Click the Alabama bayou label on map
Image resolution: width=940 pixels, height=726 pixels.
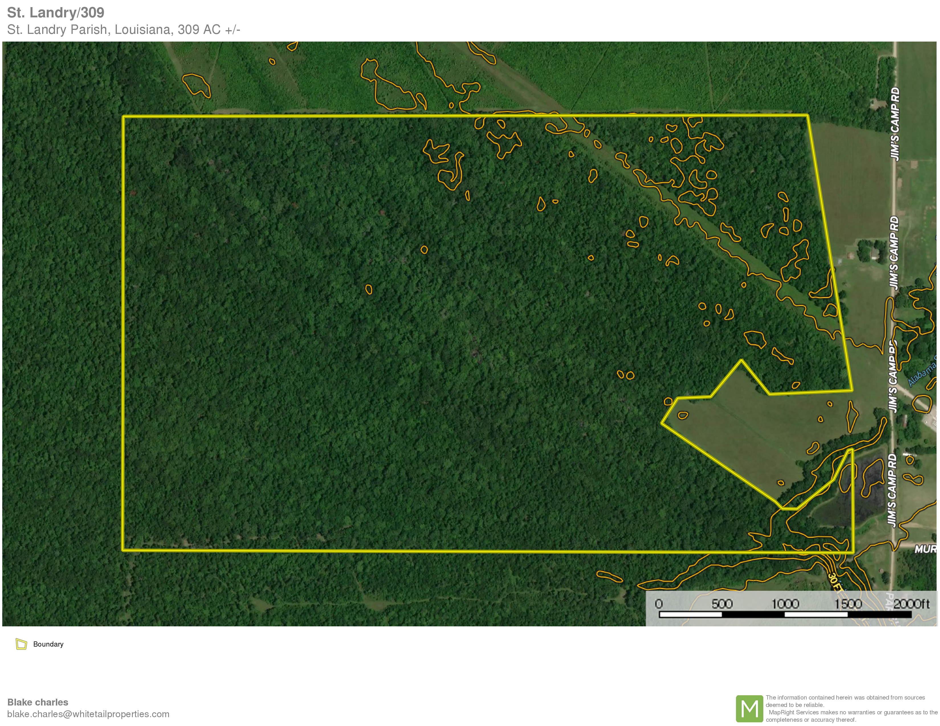coord(922,373)
